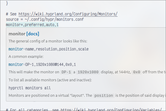166x111 pixels.
Task: Click the highlighted monitor=,preferred,auto,1 line
Action: pos(32,25)
